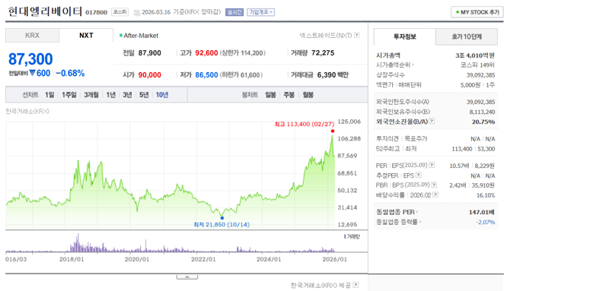Click the purple 거래량 legend marker

[345, 236]
